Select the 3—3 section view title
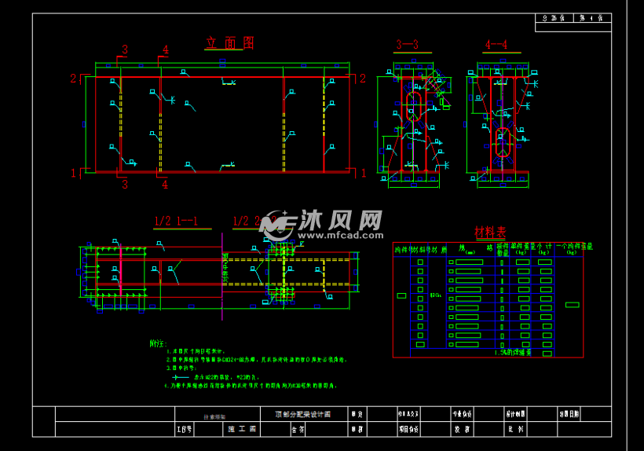 click(x=408, y=44)
